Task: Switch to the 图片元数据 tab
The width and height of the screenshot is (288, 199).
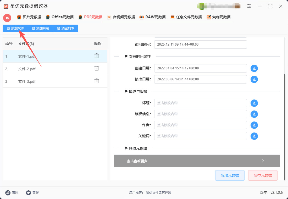Action: 29,17
